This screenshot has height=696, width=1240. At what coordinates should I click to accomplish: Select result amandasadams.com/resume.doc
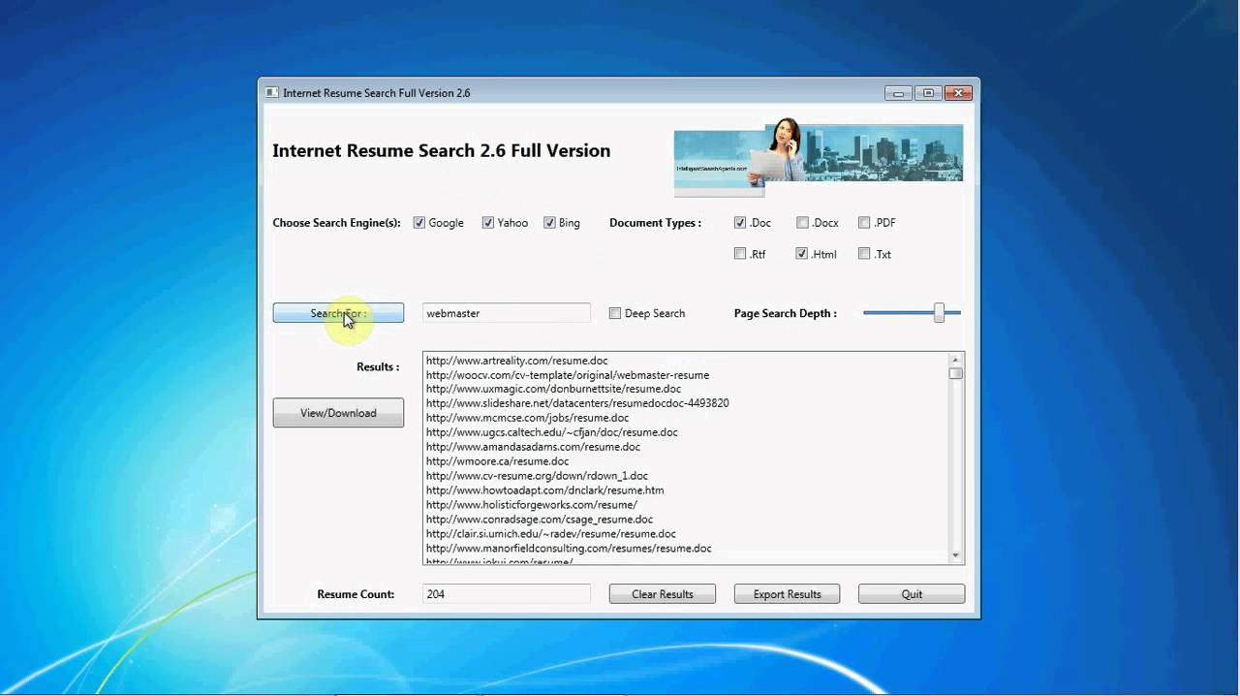click(533, 447)
